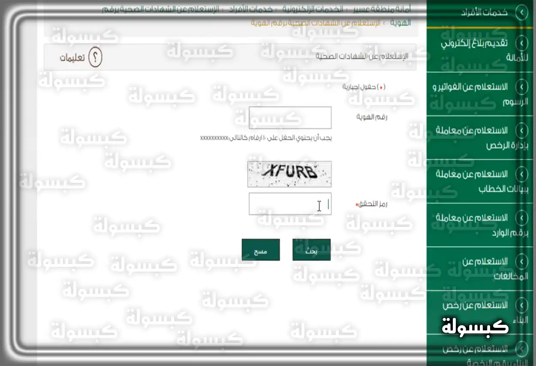Click the chevron beside الاستعلام عن معاملة ببيانات الخطاب
This screenshot has height=366, width=536.
pyautogui.click(x=521, y=174)
